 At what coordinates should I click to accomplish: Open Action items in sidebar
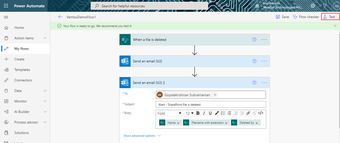tap(24, 38)
